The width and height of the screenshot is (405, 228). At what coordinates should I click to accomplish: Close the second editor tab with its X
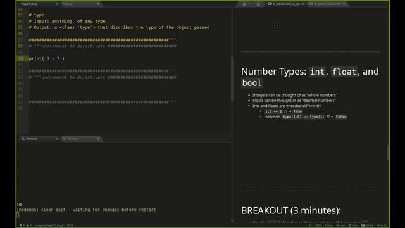pos(97,4)
